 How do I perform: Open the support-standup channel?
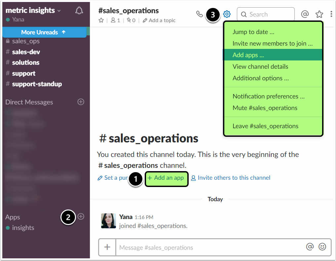(x=37, y=84)
